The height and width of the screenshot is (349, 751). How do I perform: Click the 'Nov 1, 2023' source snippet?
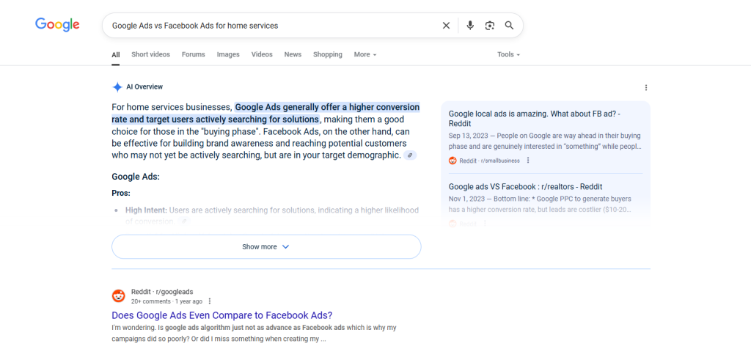[x=541, y=204]
